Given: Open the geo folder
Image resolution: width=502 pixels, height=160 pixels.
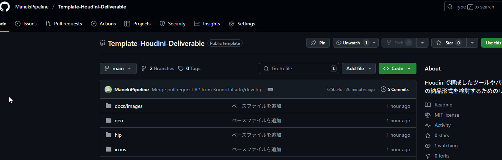Looking at the screenshot, I should (x=119, y=121).
